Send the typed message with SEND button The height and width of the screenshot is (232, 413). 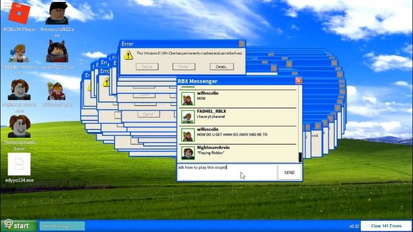290,173
